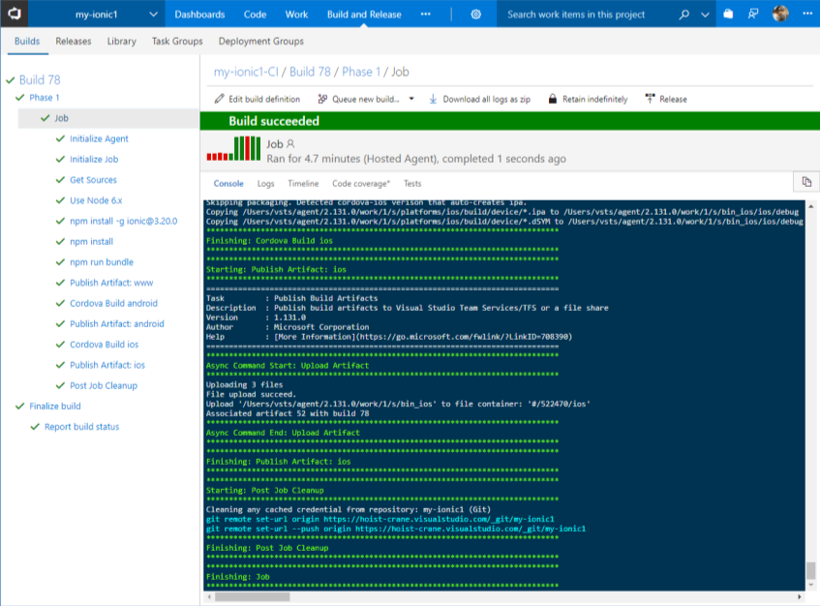The height and width of the screenshot is (606, 820).
Task: Open the Initialize Job step
Action: 94,159
